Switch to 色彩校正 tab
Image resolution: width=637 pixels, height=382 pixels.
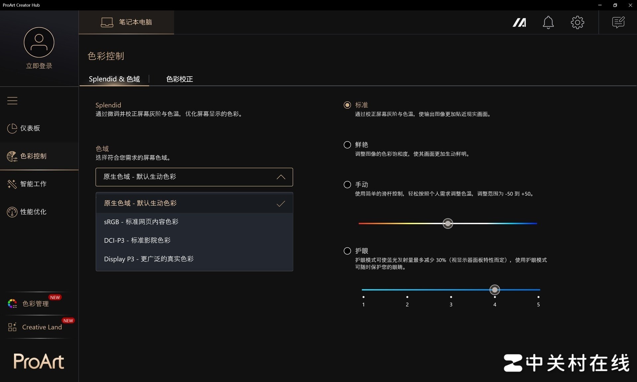[179, 79]
